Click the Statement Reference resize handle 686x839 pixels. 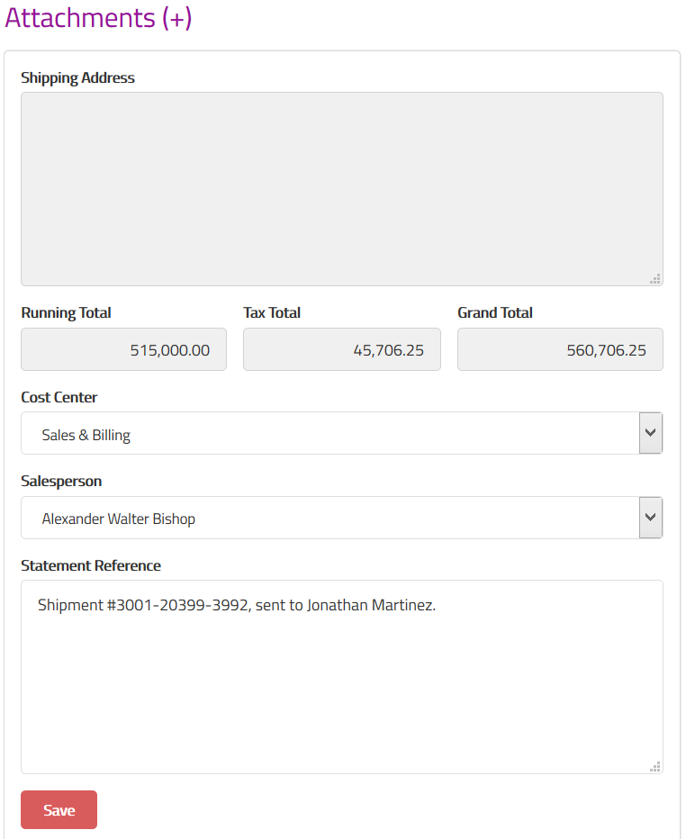click(x=655, y=766)
